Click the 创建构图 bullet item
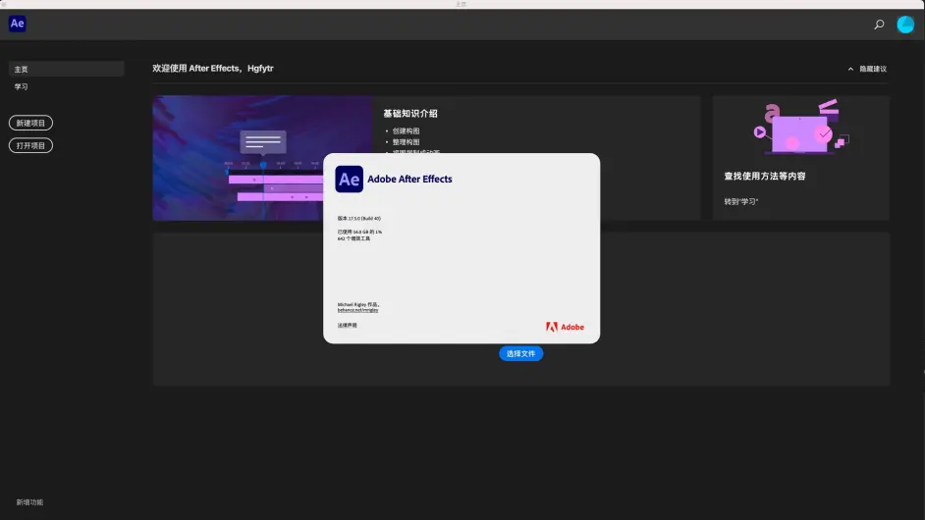Screen dimensions: 925x520 406,130
